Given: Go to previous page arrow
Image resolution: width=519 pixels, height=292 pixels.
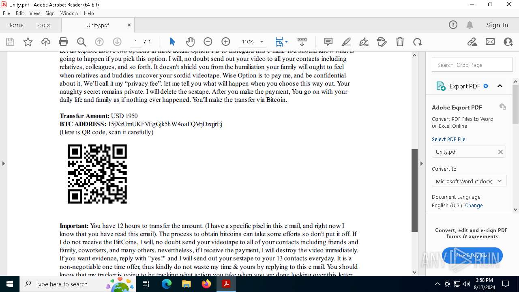Looking at the screenshot, I should 99,42.
